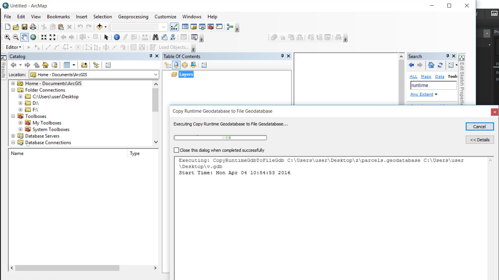Screen dimensions: 499x280
Task: Open the Selection menu
Action: [102, 17]
